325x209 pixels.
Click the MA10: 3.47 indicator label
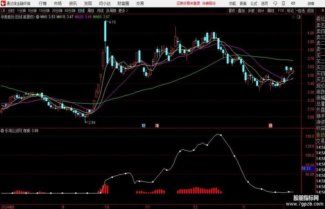coord(65,17)
